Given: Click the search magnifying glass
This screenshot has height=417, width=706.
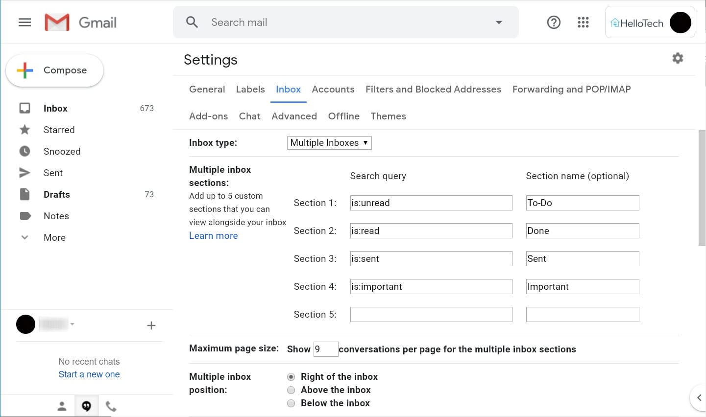Looking at the screenshot, I should [192, 22].
